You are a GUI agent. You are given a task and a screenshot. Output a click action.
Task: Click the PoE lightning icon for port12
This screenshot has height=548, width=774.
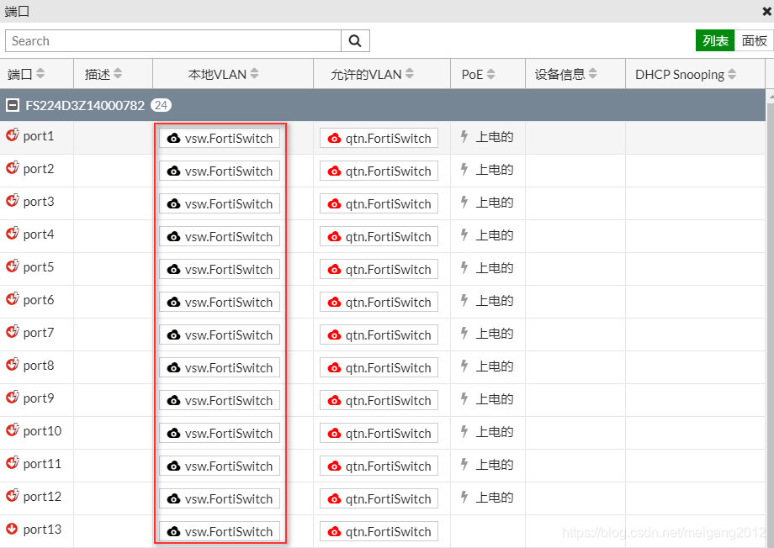(x=464, y=498)
